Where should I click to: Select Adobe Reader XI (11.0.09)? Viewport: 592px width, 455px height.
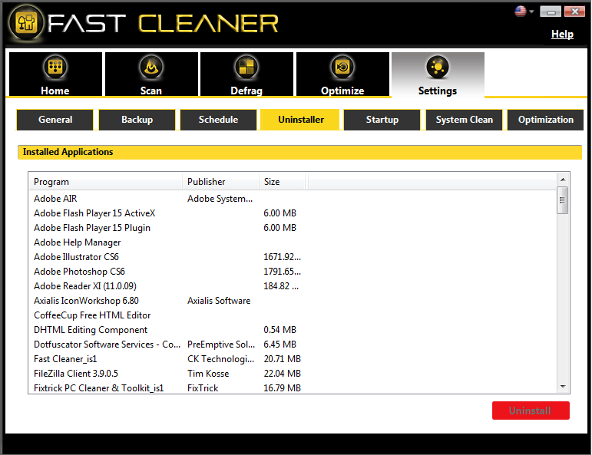(293, 286)
